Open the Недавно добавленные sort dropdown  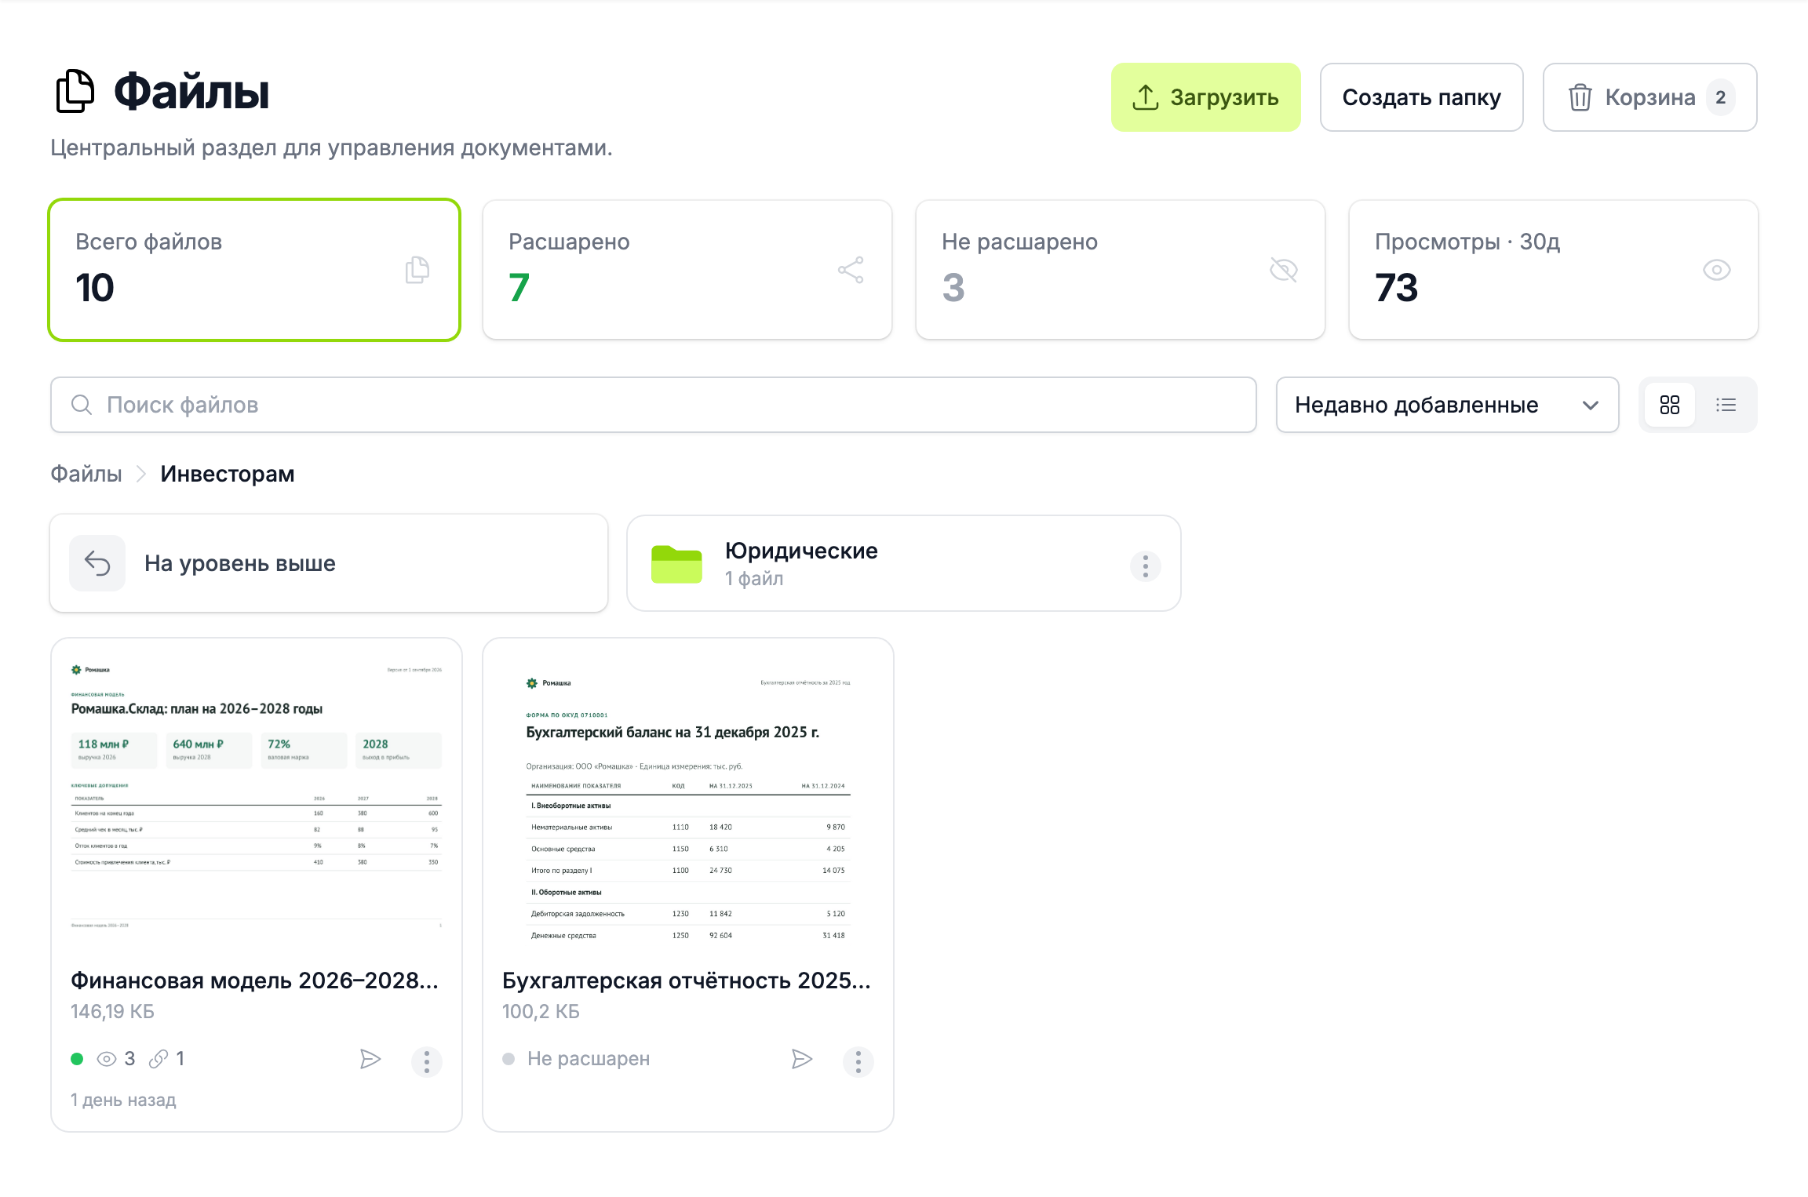(x=1448, y=405)
